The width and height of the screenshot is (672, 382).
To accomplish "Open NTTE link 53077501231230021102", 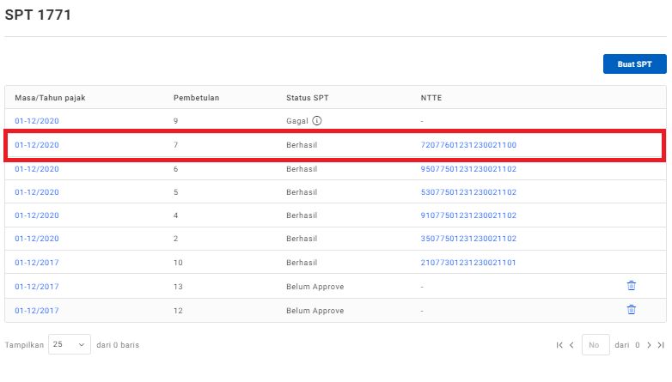I will pos(467,192).
